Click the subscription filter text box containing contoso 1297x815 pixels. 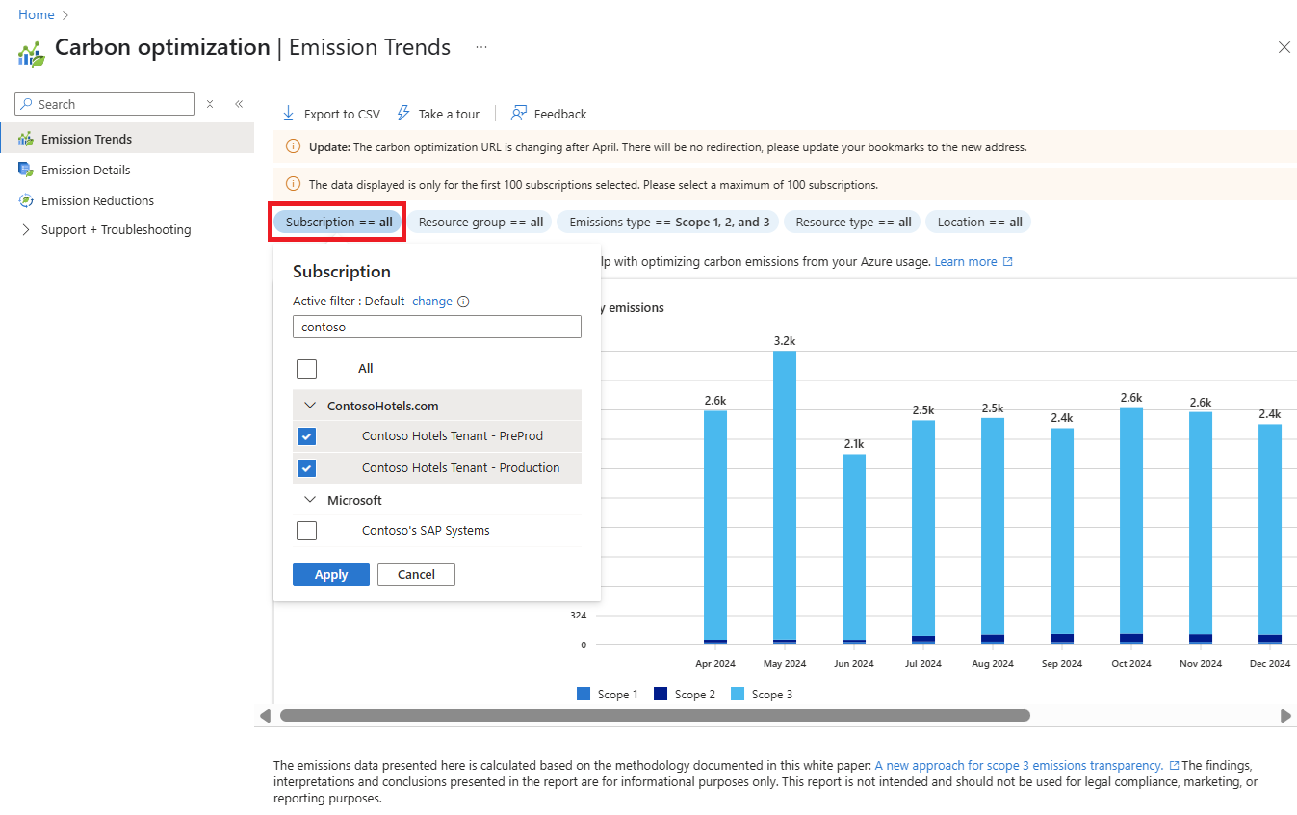click(x=437, y=328)
